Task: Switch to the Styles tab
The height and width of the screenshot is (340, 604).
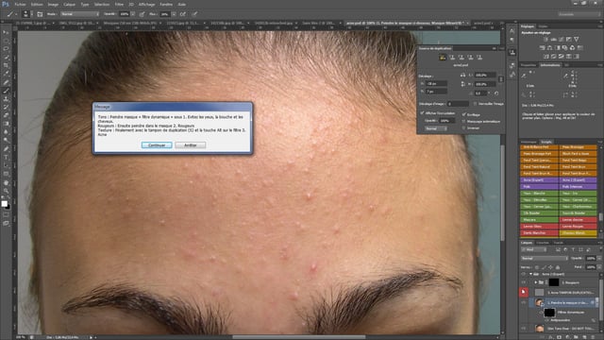Action: (x=543, y=26)
